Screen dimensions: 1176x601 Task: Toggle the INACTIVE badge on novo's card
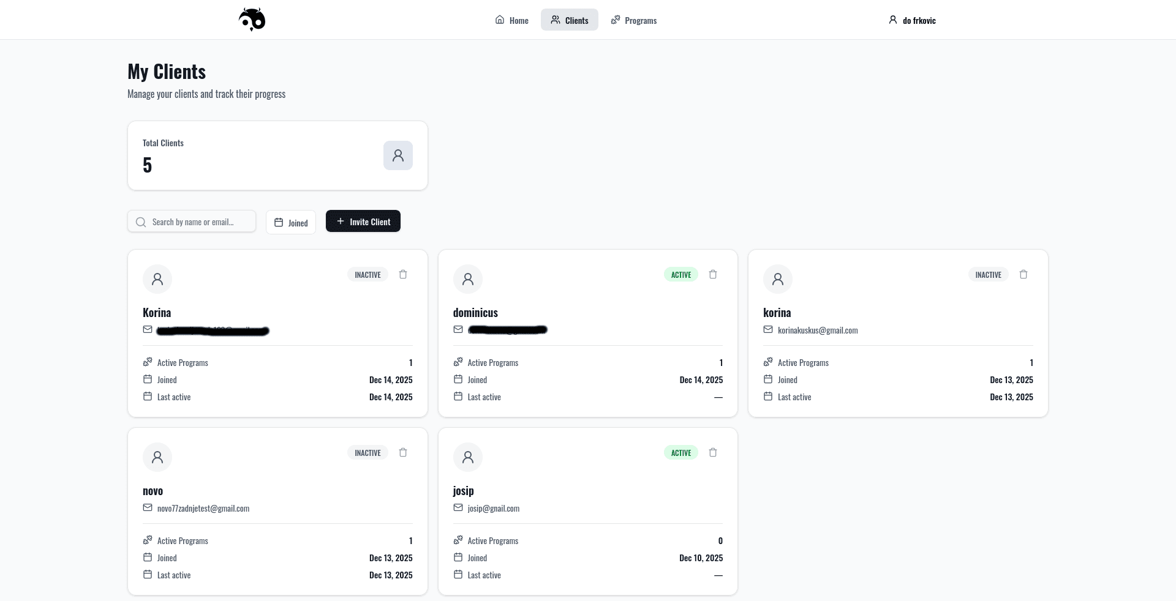(x=367, y=452)
